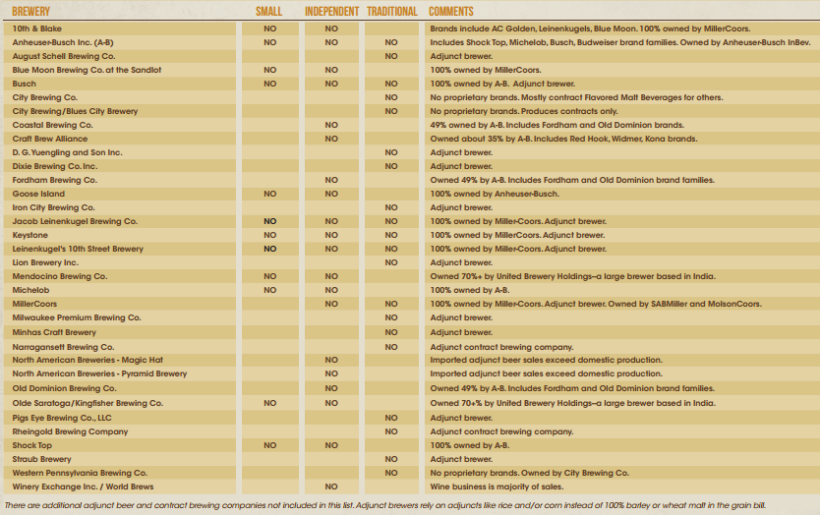Click the BREWERY column header
The height and width of the screenshot is (515, 820).
[31, 12]
